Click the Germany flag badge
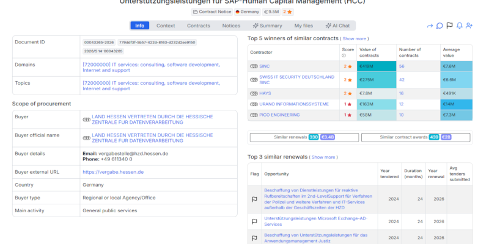489x244 pixels. click(x=248, y=12)
